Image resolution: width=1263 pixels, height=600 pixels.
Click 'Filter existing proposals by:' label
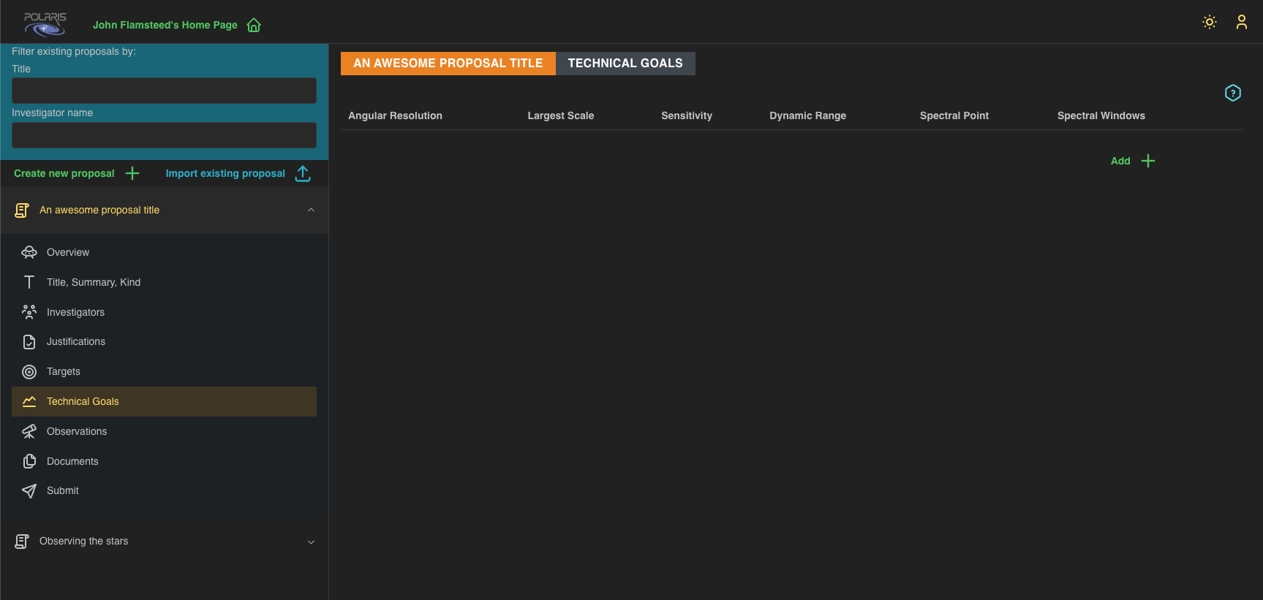(x=74, y=51)
